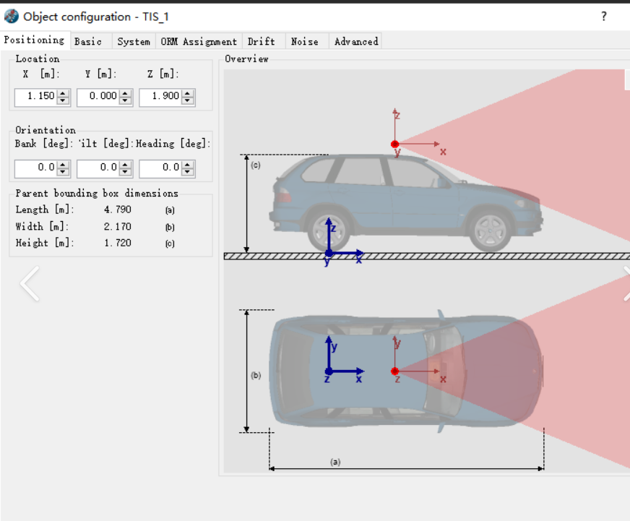Click the Object configuration app icon

(12, 17)
